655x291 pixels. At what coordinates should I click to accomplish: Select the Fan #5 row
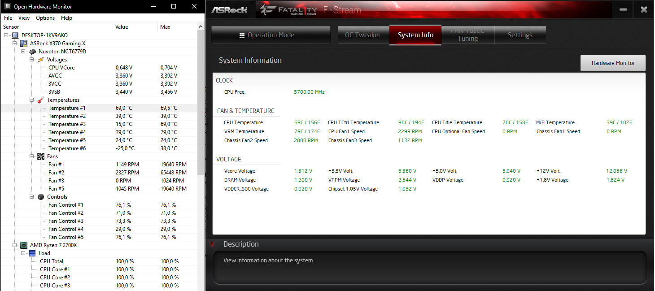click(x=99, y=189)
